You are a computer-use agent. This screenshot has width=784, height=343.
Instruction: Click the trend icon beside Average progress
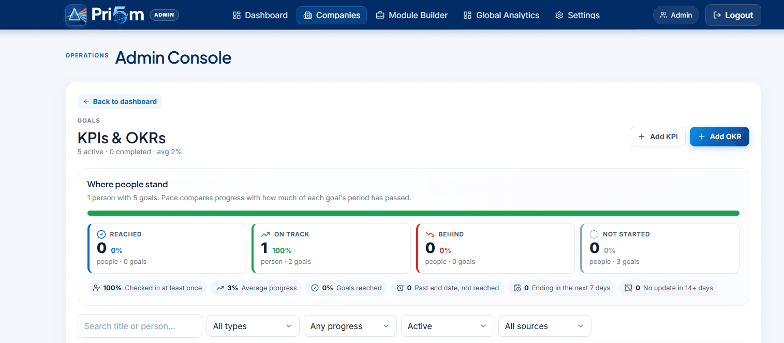point(220,288)
